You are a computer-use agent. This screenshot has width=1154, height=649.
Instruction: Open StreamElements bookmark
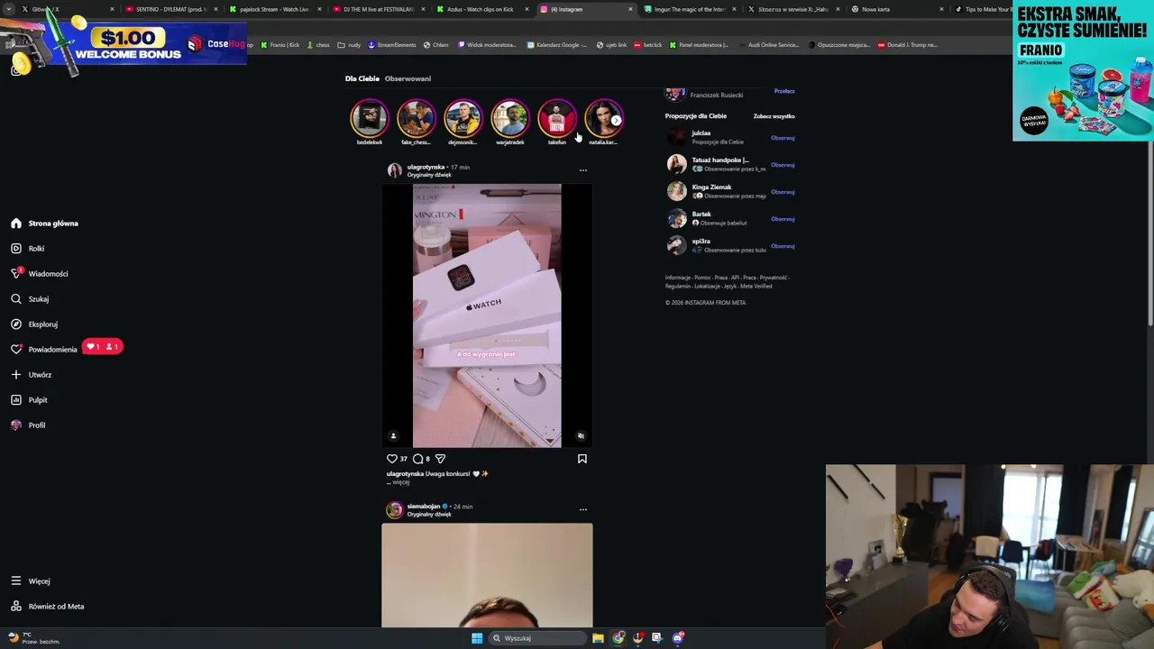coord(392,45)
